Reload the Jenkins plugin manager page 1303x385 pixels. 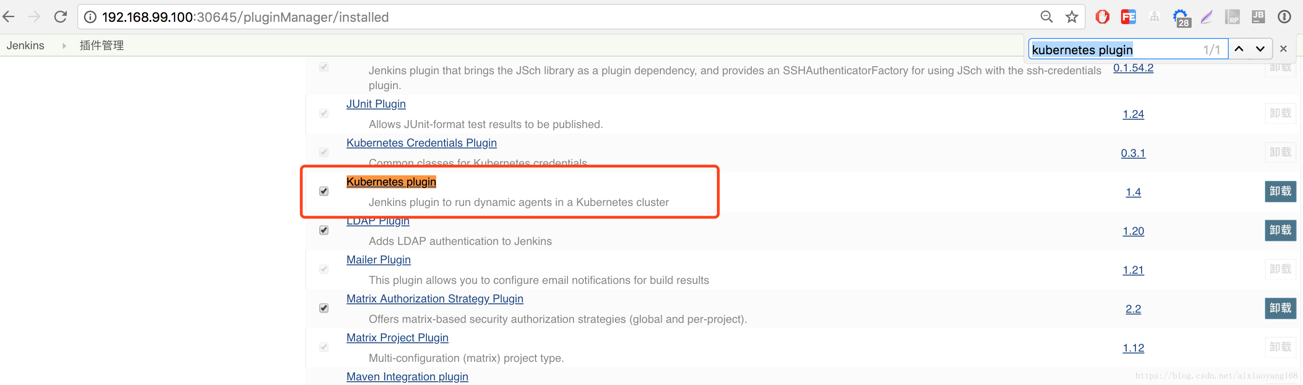pos(61,17)
